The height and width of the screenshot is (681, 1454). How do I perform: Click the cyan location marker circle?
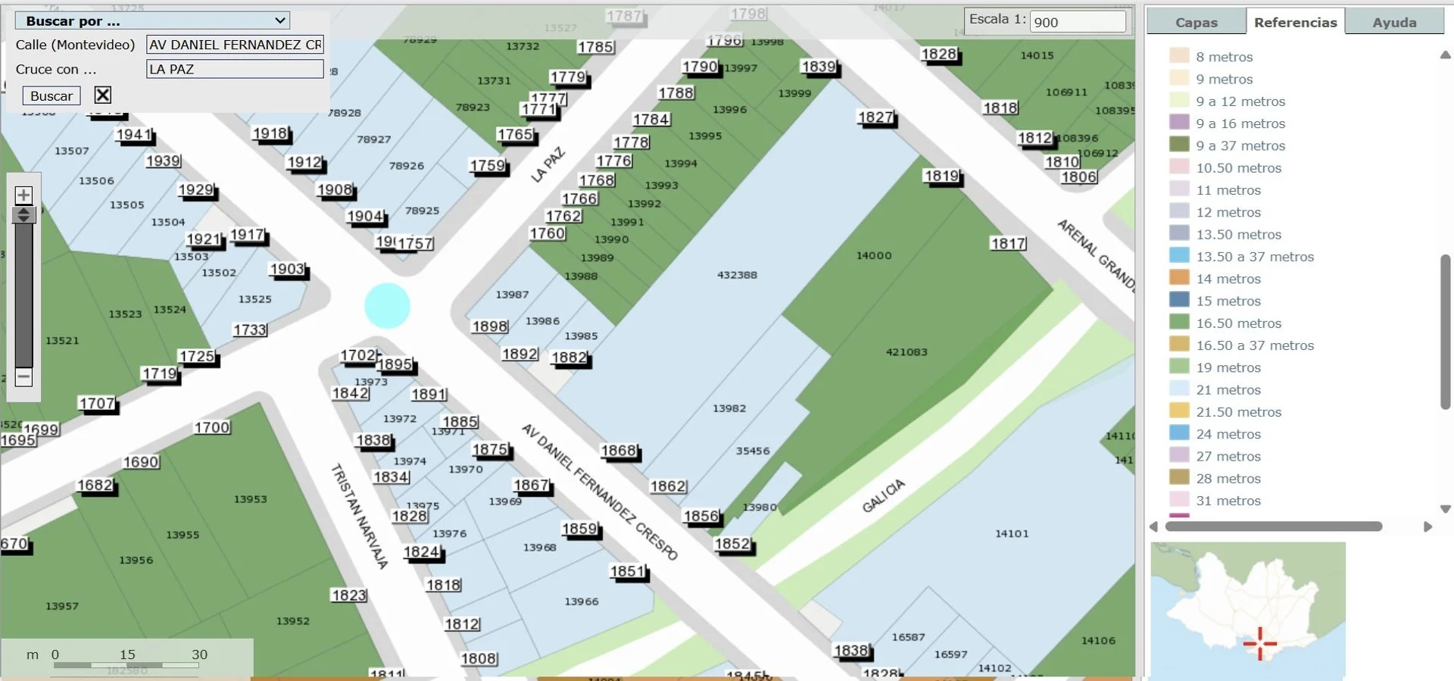[387, 305]
